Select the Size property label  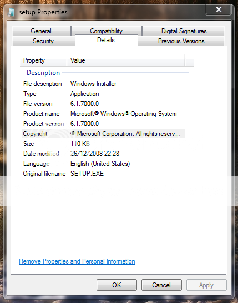point(29,144)
